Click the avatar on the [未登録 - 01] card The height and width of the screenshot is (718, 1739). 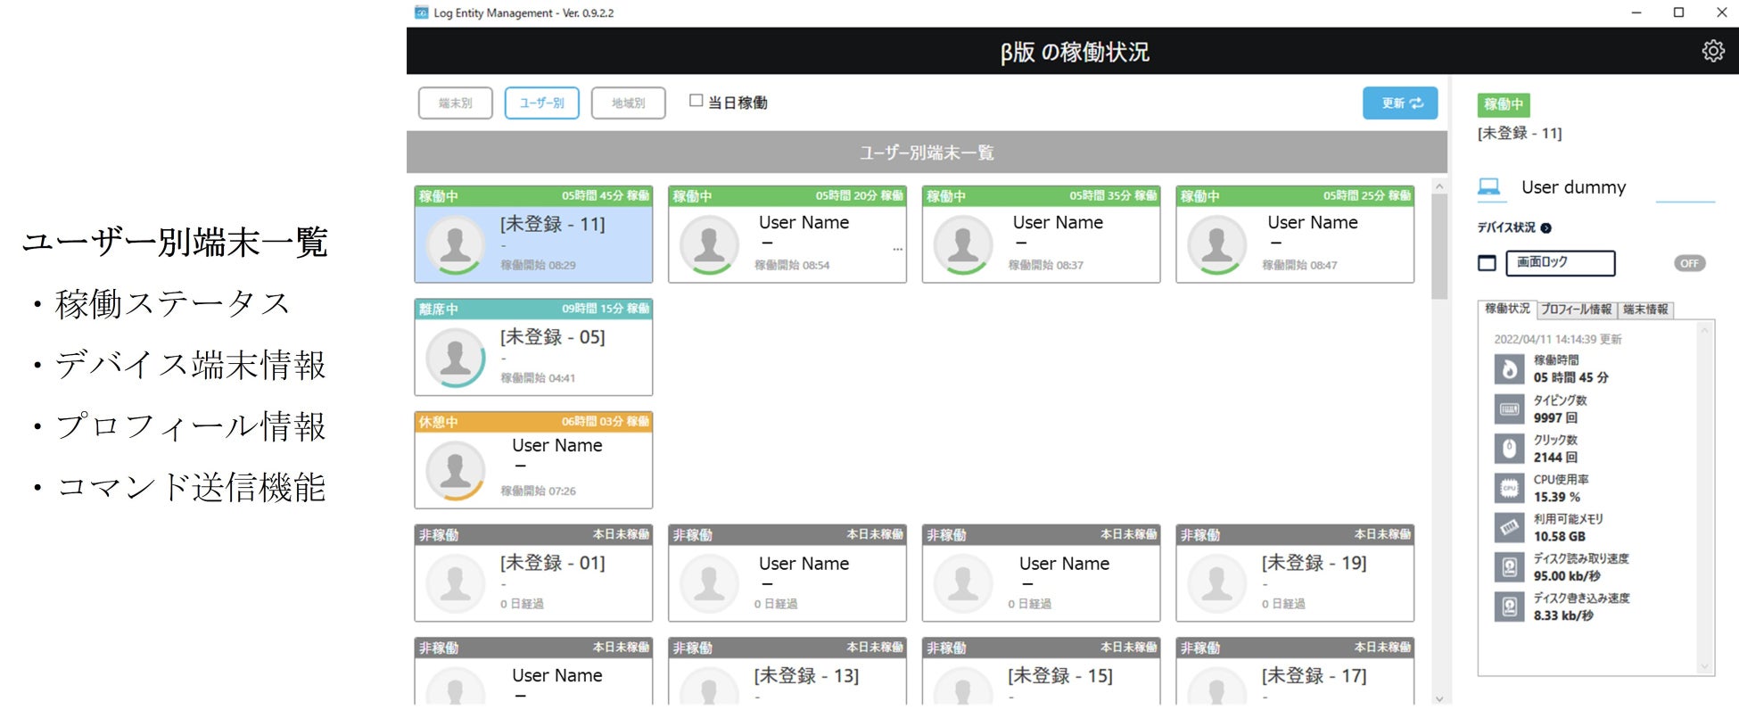(456, 582)
